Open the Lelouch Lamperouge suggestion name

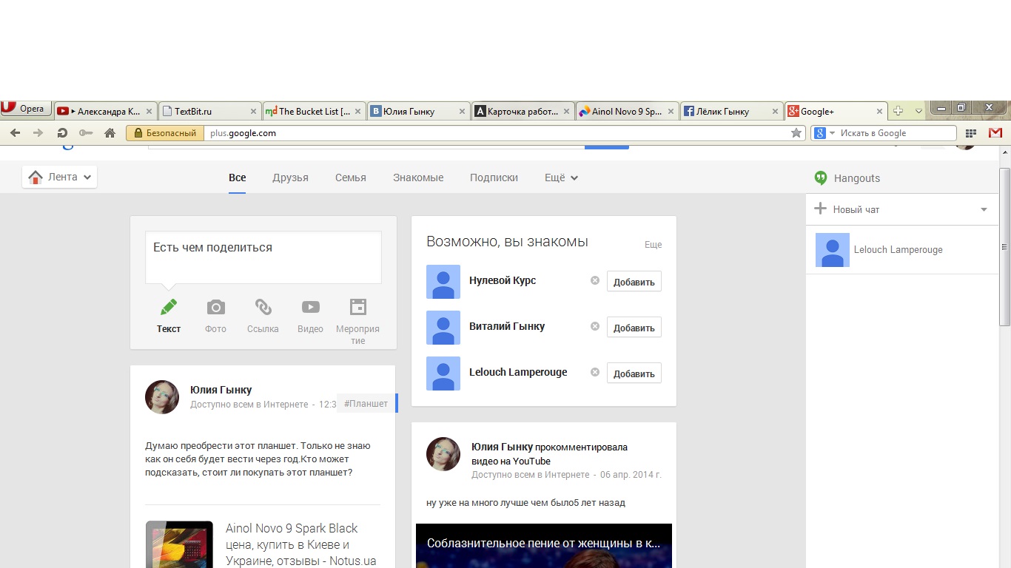click(518, 372)
